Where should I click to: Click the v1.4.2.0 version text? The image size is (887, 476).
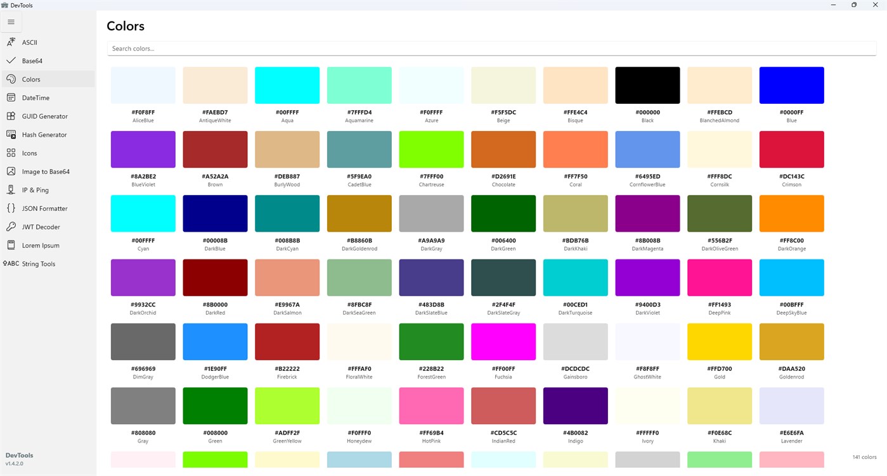[14, 463]
